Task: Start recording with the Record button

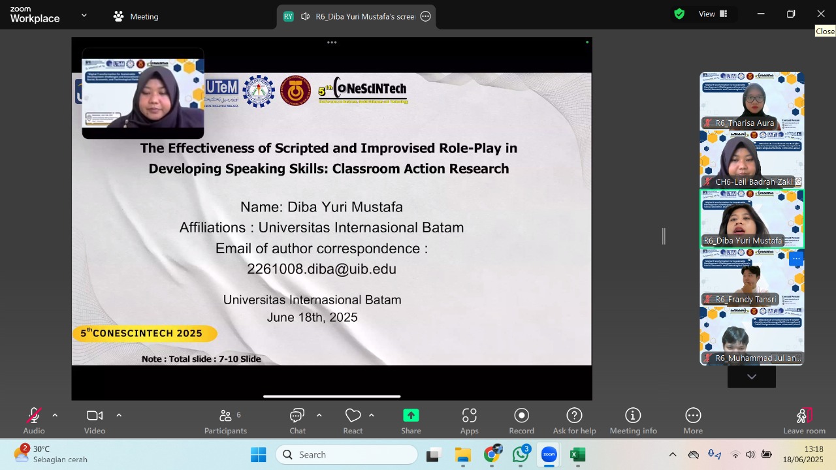Action: [521, 422]
